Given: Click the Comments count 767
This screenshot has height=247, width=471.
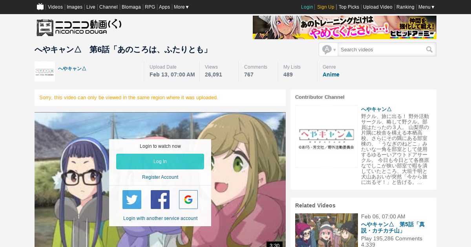Looking at the screenshot, I should point(249,74).
